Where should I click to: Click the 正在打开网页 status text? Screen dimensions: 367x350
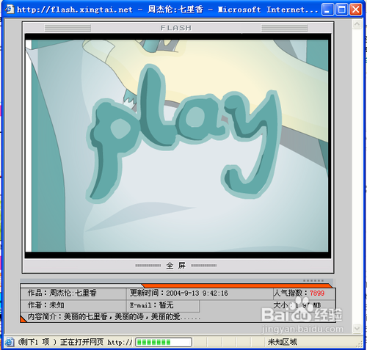[82, 342]
